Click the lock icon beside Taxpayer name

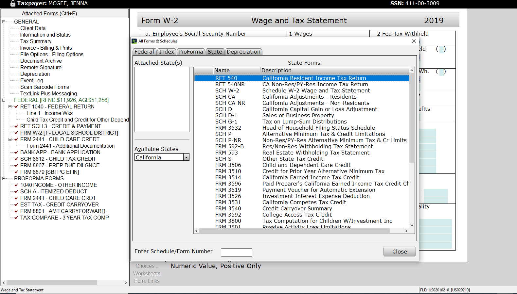(13, 4)
